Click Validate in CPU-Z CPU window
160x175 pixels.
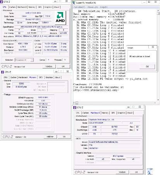49,66
